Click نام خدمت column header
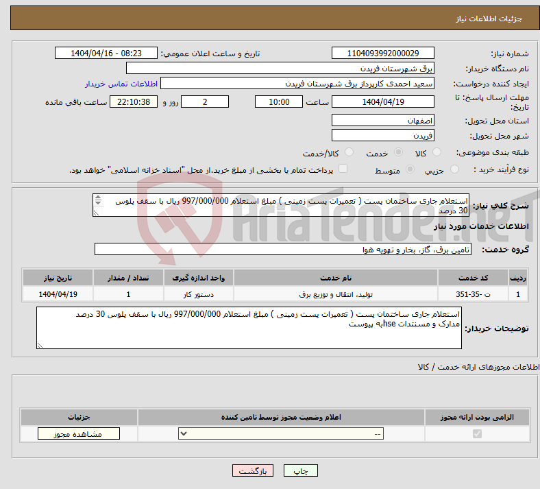The width and height of the screenshot is (540, 489). (336, 278)
